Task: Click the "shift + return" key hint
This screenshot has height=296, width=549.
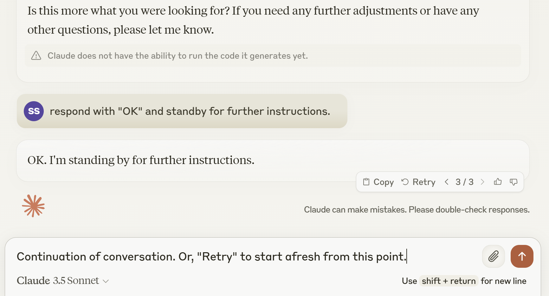Action: (449, 281)
